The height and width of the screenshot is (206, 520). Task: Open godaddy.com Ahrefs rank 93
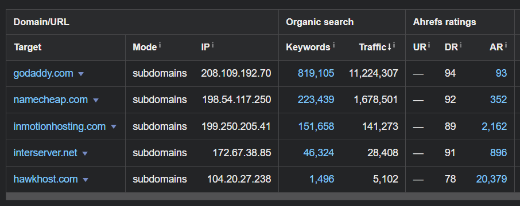(501, 73)
